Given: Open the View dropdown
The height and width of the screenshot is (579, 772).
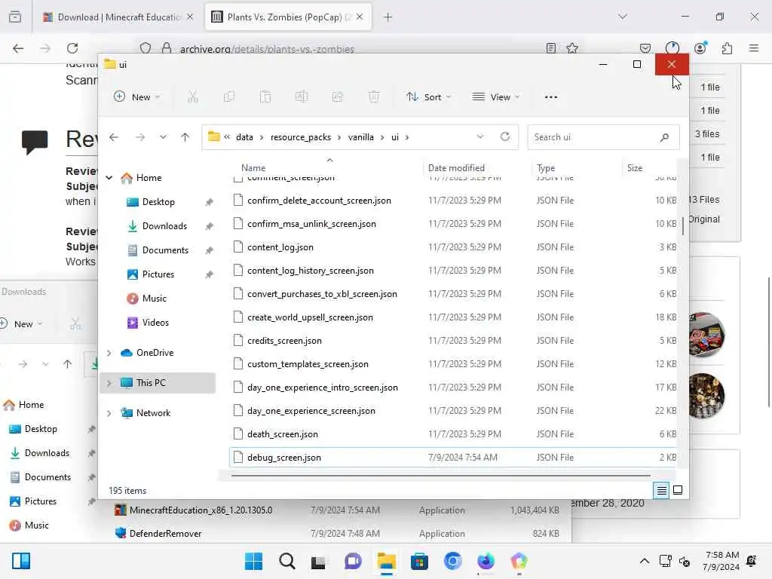Looking at the screenshot, I should pos(496,97).
